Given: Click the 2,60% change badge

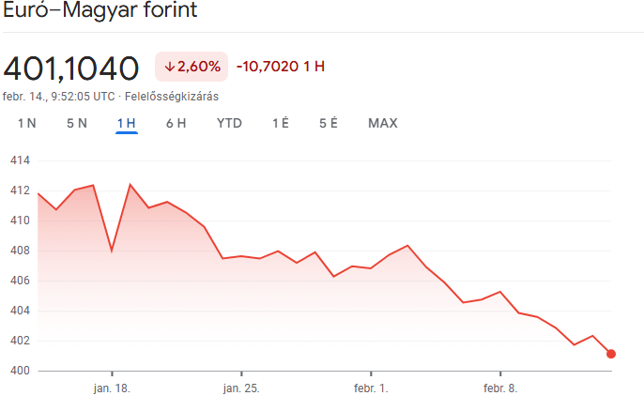Looking at the screenshot, I should click(192, 67).
